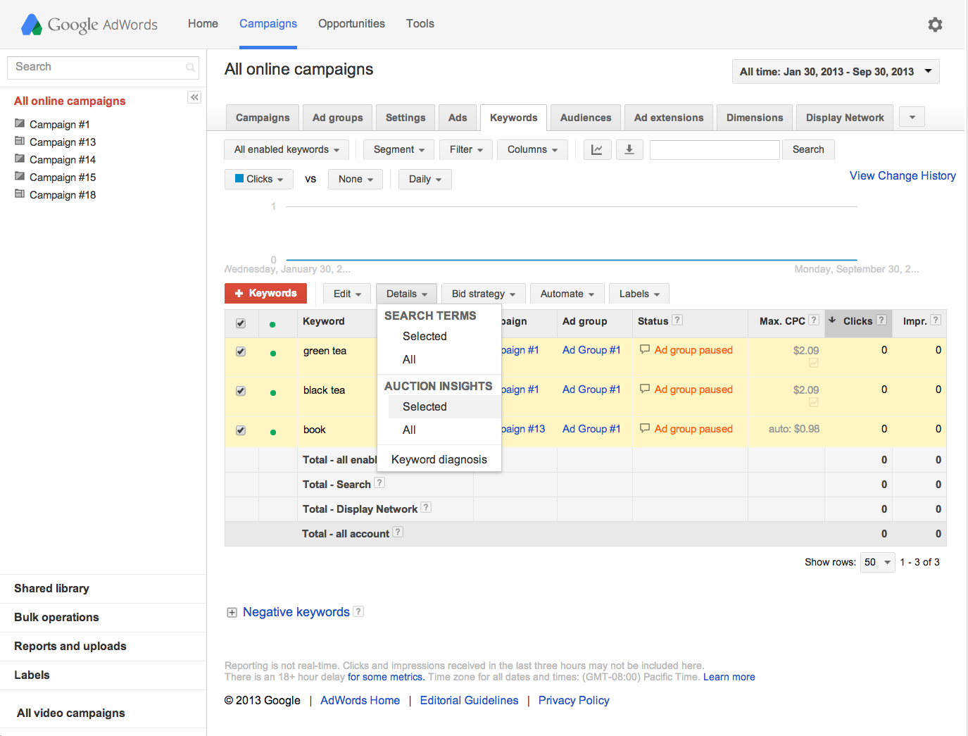
Task: Open the Impr. column help icon
Action: (x=936, y=320)
